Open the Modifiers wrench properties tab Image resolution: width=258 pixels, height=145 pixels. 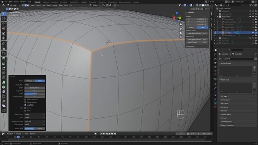pyautogui.click(x=215, y=88)
